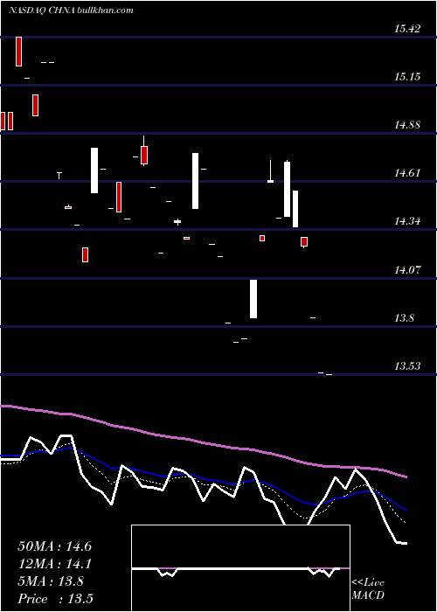The image size is (437, 612).
Task: Click the tall red candlestick near 15.42
Action: (18, 52)
